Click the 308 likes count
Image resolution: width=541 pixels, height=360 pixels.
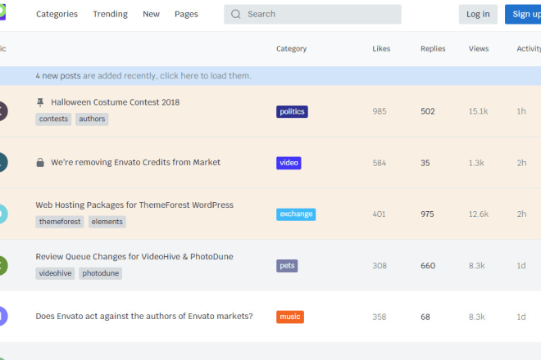380,266
